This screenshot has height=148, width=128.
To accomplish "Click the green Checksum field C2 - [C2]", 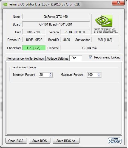I will [x=34, y=48].
